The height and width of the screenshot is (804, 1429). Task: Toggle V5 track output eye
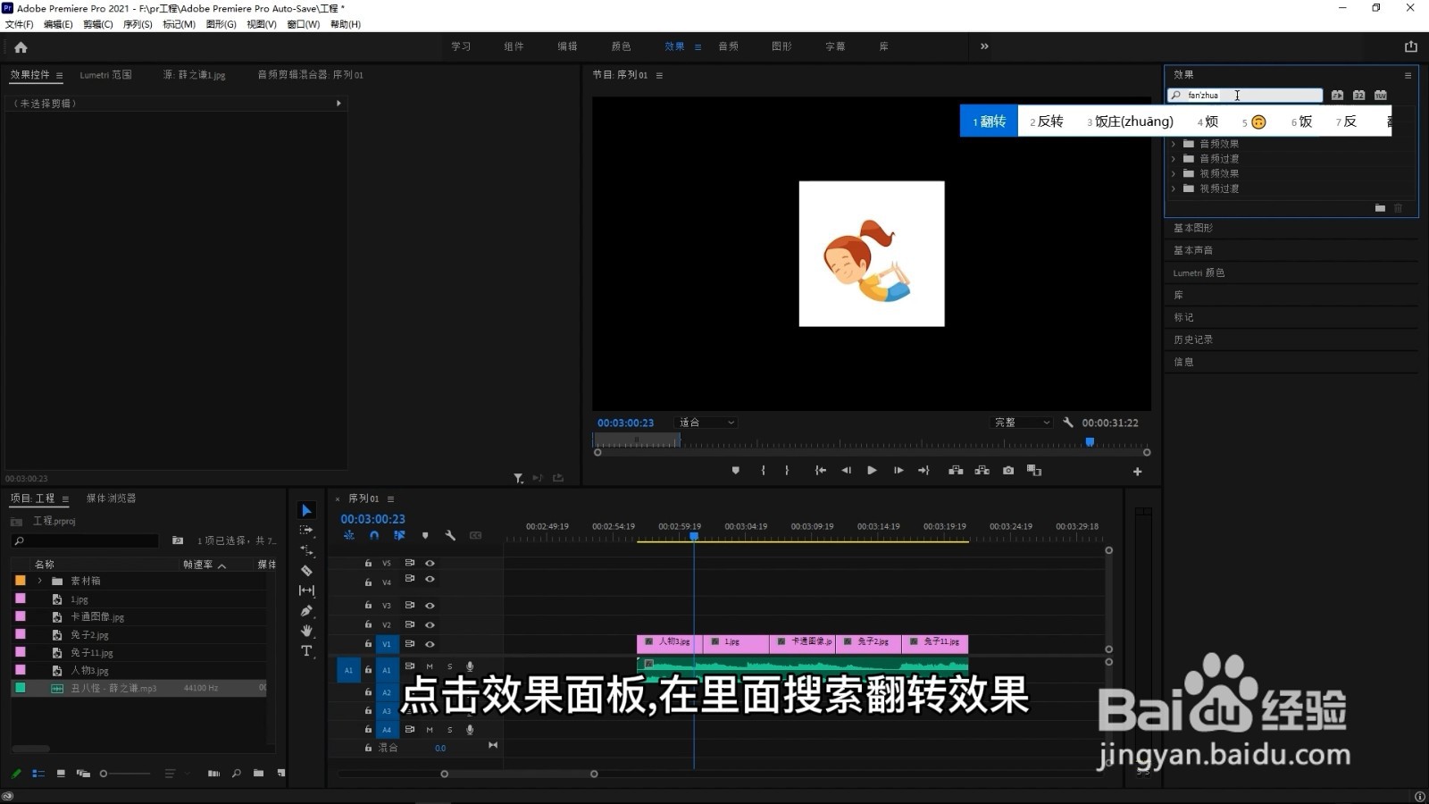tap(430, 564)
